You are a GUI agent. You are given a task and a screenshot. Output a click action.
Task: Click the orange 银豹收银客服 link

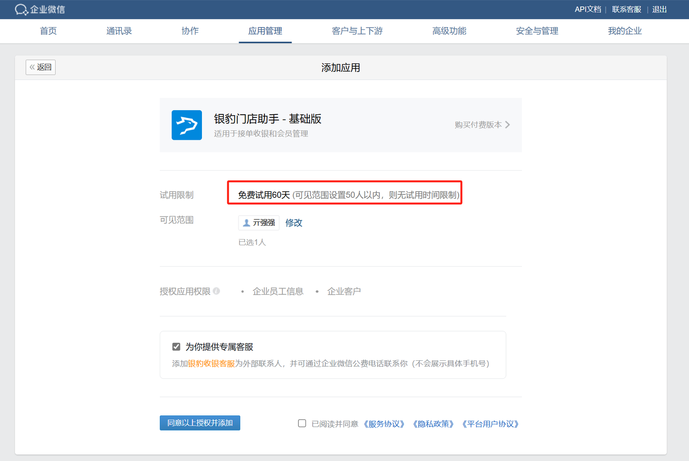(x=211, y=363)
